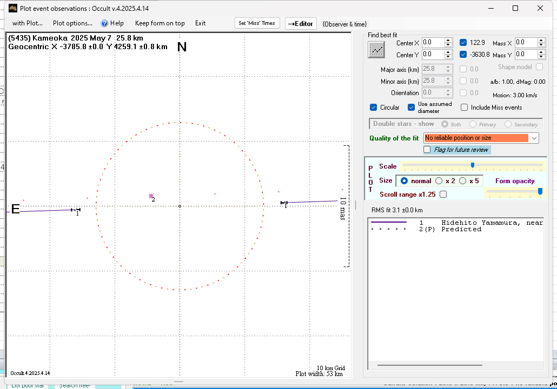
Task: Click the Find best fit graph icon
Action: pos(376,50)
